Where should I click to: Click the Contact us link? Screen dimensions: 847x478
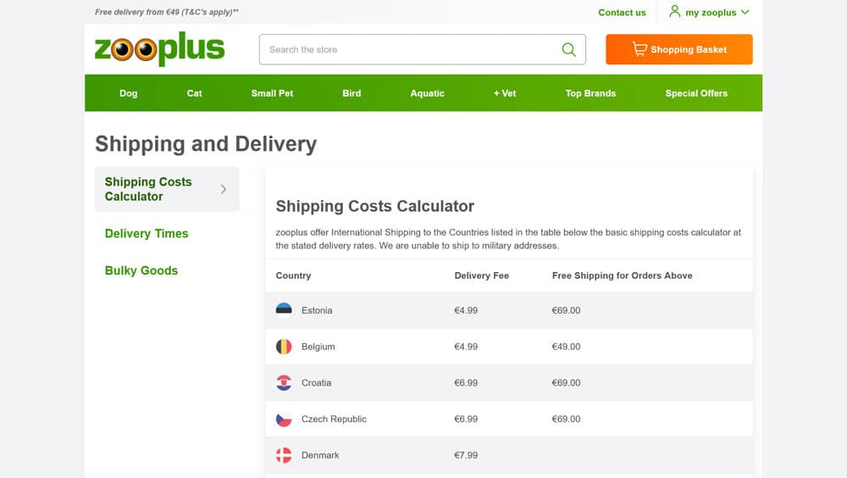(x=622, y=13)
